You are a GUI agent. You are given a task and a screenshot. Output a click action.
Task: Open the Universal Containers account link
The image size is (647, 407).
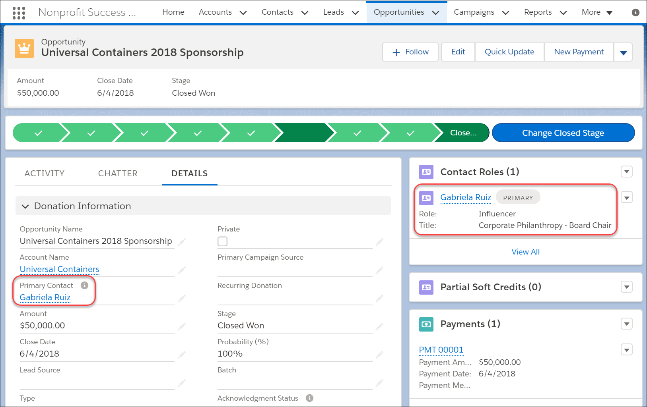point(60,269)
